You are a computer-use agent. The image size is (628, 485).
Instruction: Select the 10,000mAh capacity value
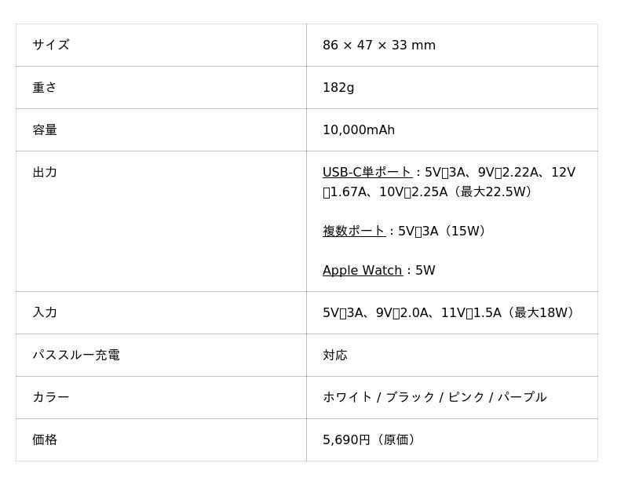coord(359,130)
